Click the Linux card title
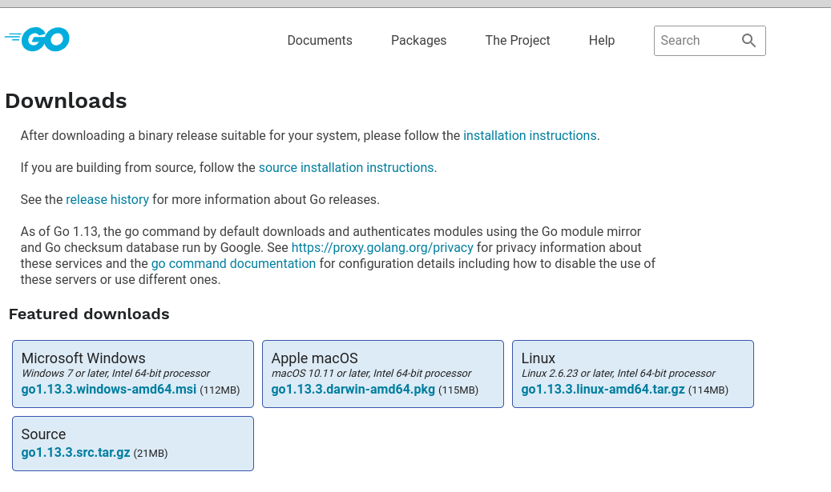This screenshot has width=831, height=492. (x=538, y=358)
